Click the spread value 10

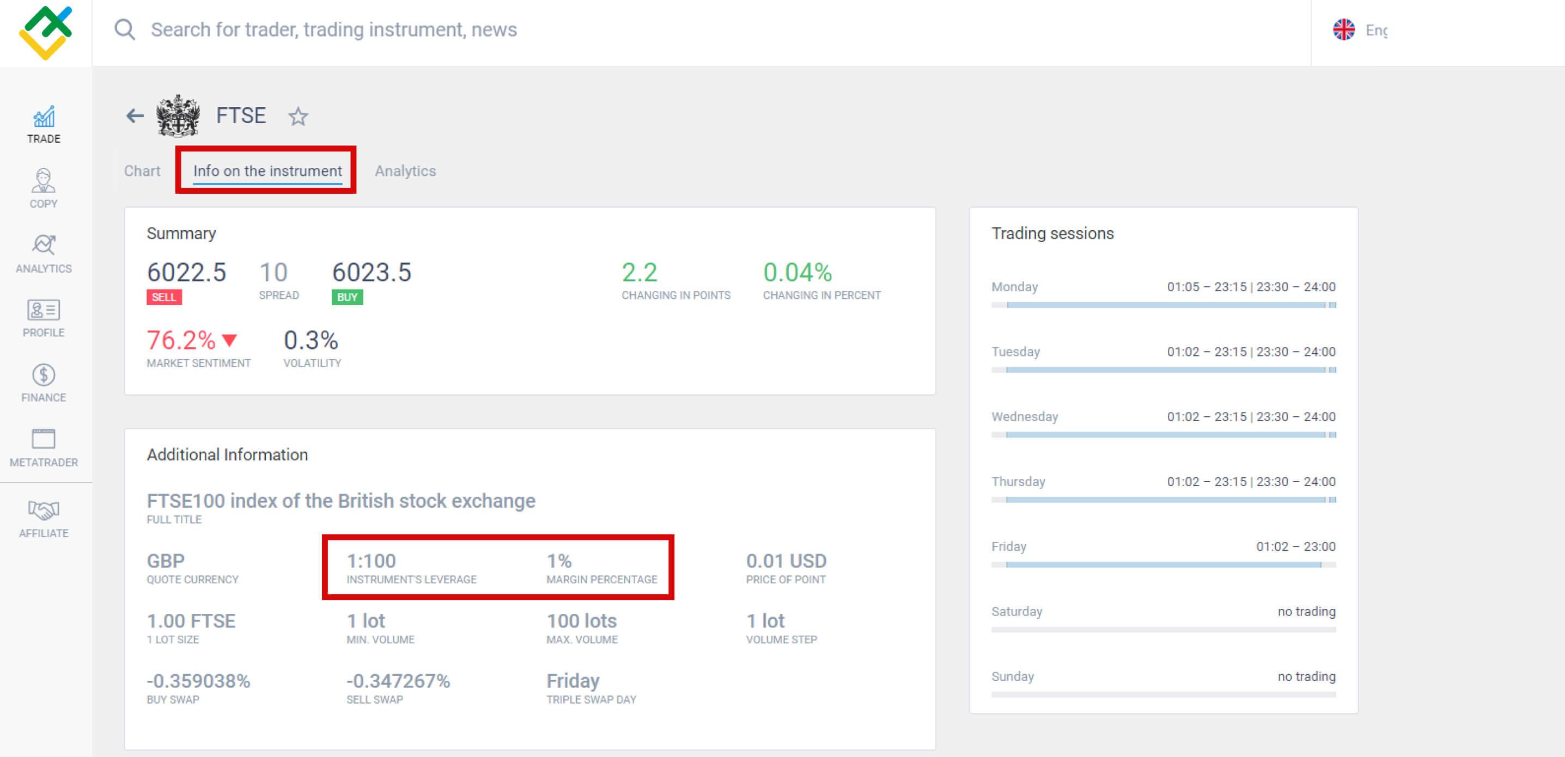273,273
